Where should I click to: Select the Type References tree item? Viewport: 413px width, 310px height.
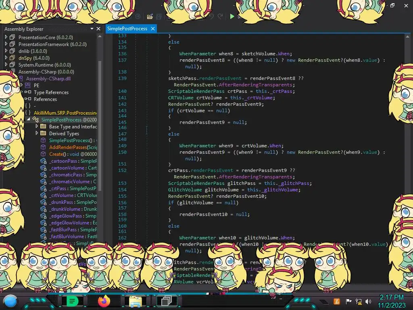pos(51,92)
